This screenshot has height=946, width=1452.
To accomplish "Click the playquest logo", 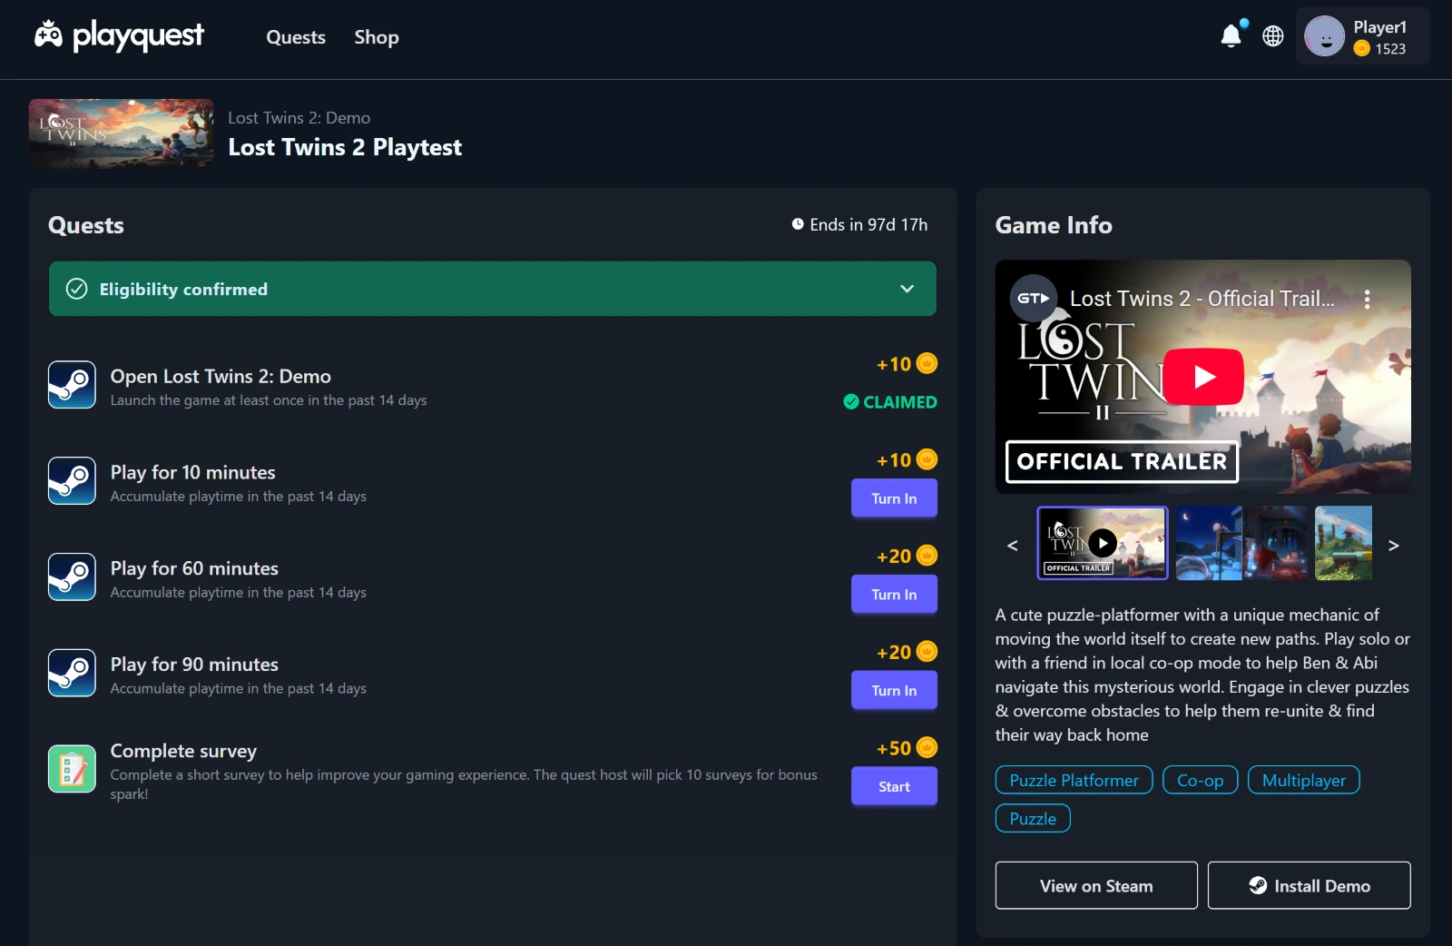I will pos(119,36).
